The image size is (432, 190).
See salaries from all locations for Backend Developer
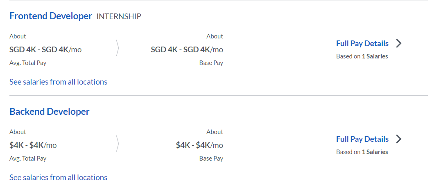(x=59, y=178)
